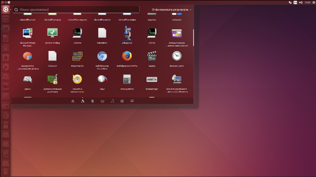Image resolution: width=316 pixels, height=177 pixels.
Task: Switch to the Applications lens
Action: click(83, 101)
